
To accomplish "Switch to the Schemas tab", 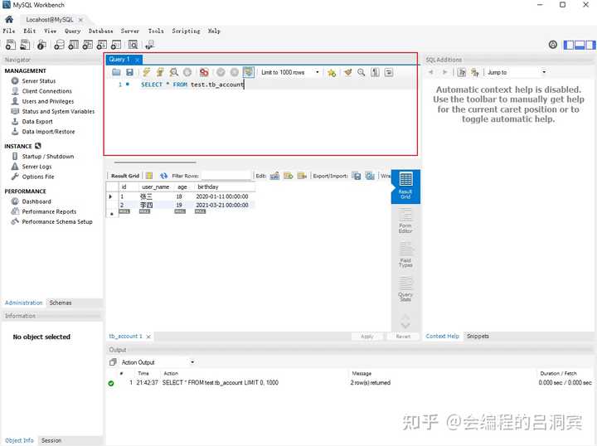I will (61, 303).
